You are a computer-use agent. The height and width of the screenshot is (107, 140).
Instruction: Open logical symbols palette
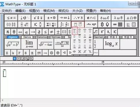click(x=78, y=18)
